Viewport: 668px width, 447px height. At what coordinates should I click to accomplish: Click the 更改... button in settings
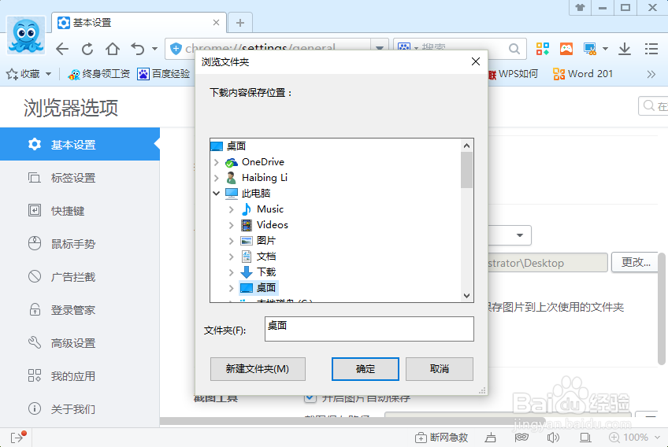click(x=635, y=262)
